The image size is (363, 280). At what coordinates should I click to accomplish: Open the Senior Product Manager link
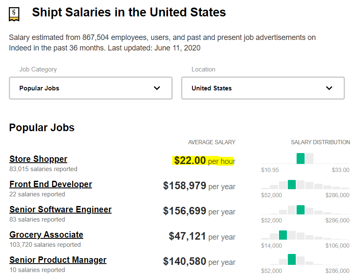pos(58,260)
